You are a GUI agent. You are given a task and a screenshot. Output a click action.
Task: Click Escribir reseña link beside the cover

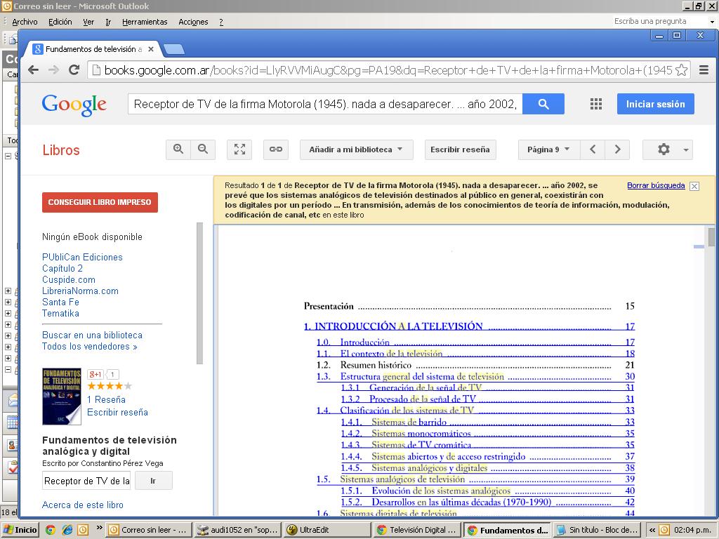(118, 413)
